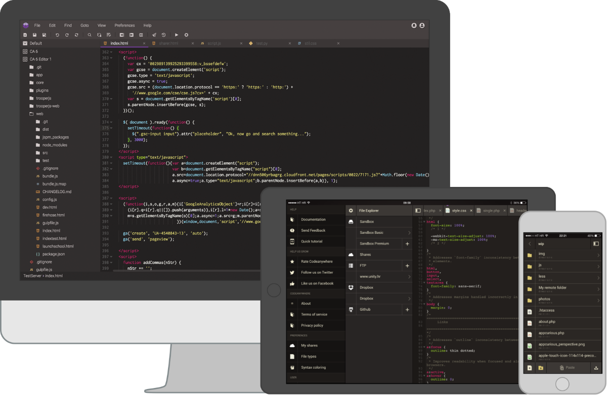Open Documentation on the tablet sidebar

click(313, 219)
